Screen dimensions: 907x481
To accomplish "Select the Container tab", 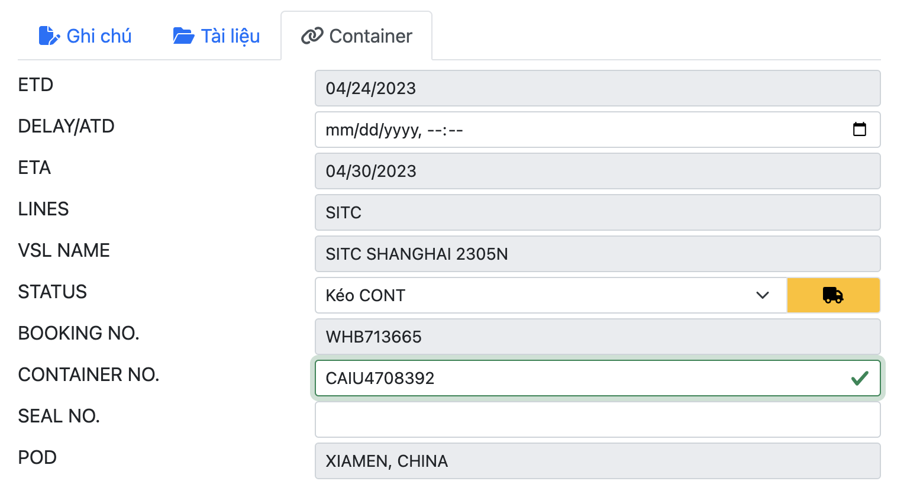I will pyautogui.click(x=370, y=36).
